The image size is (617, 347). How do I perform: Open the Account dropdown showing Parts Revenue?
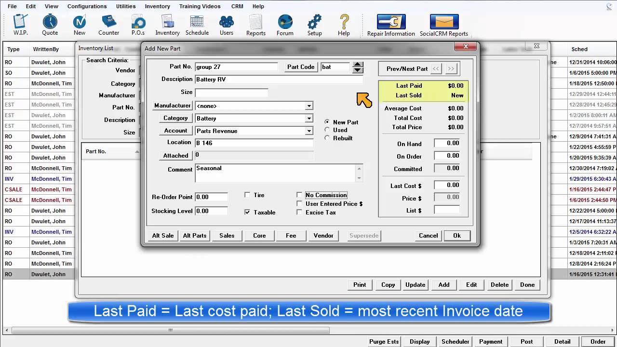tap(309, 131)
